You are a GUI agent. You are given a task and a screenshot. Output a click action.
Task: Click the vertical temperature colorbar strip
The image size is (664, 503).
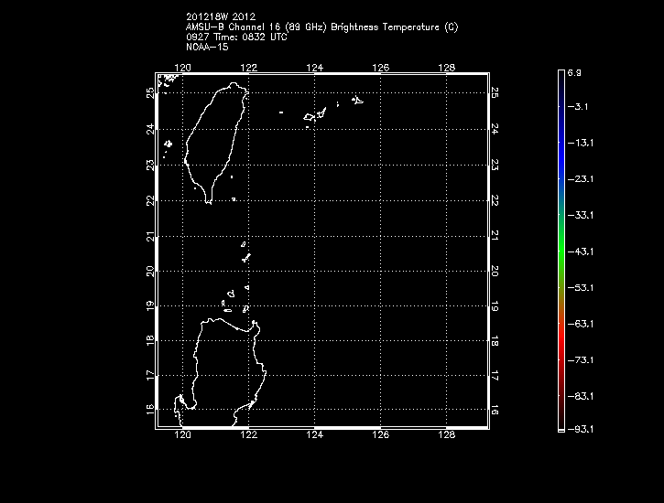click(560, 249)
